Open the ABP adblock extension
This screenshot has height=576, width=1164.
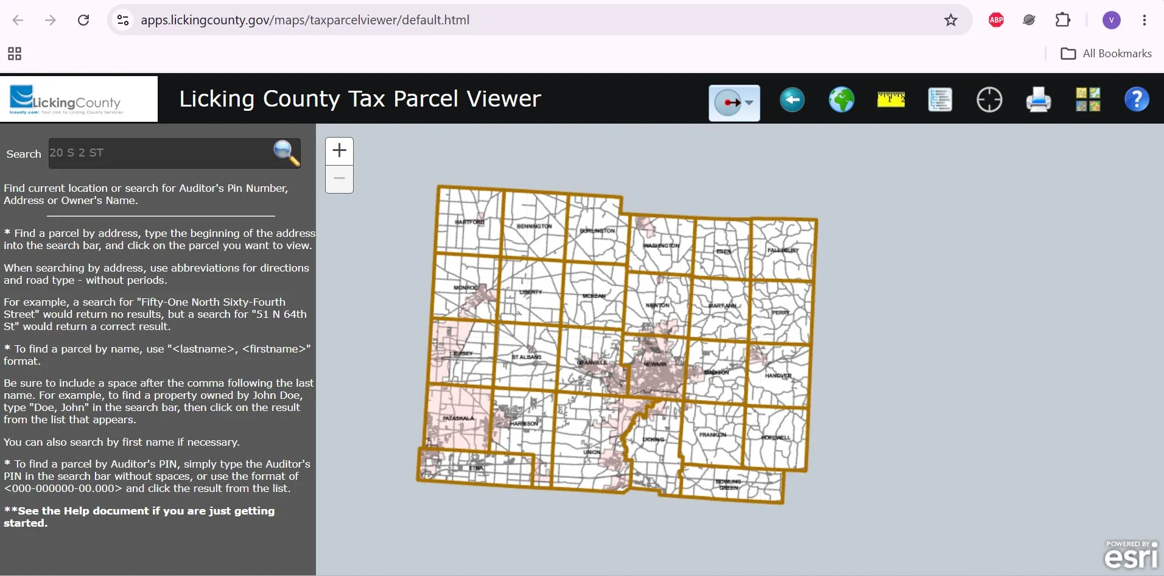click(x=997, y=20)
